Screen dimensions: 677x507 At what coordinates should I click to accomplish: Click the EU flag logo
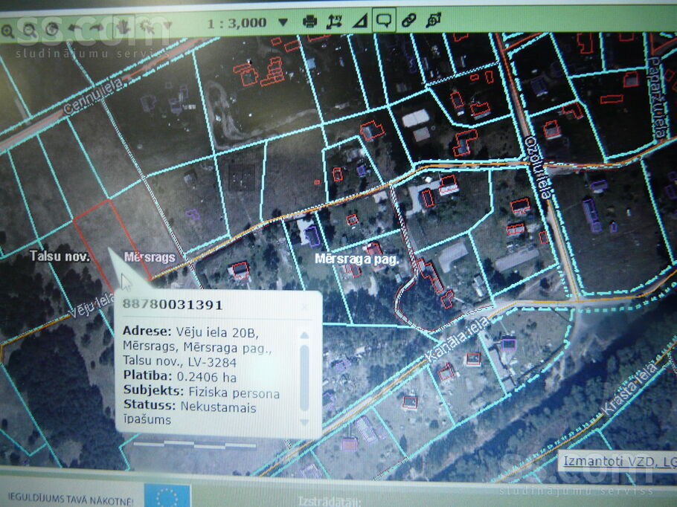pos(167,496)
